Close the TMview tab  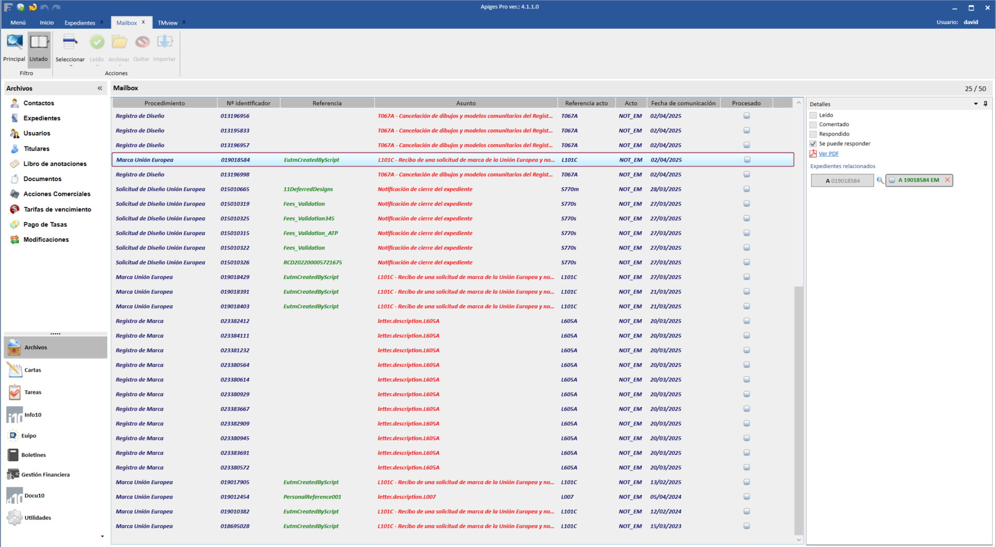pos(184,22)
